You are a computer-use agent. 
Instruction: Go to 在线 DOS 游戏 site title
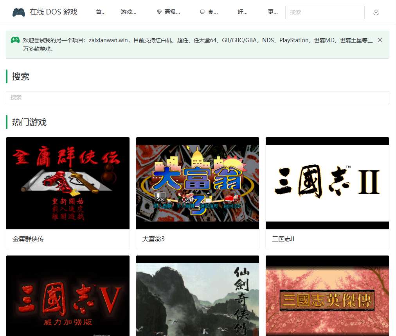click(x=54, y=12)
